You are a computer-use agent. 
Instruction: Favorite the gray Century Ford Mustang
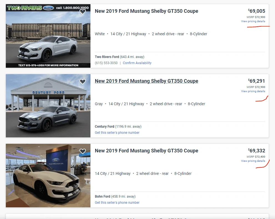pos(83,82)
